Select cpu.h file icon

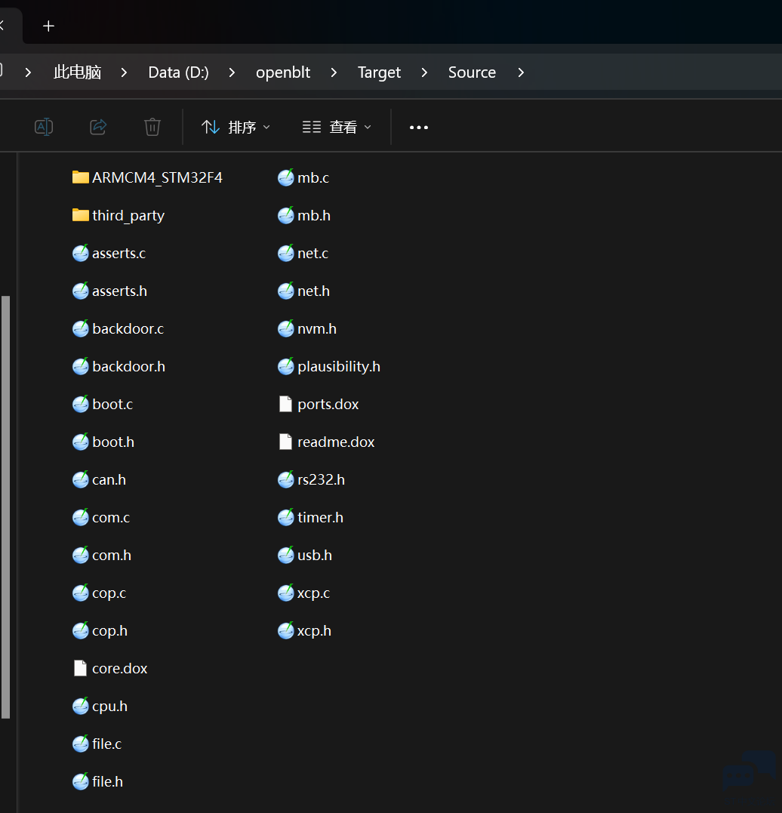pyautogui.click(x=80, y=707)
